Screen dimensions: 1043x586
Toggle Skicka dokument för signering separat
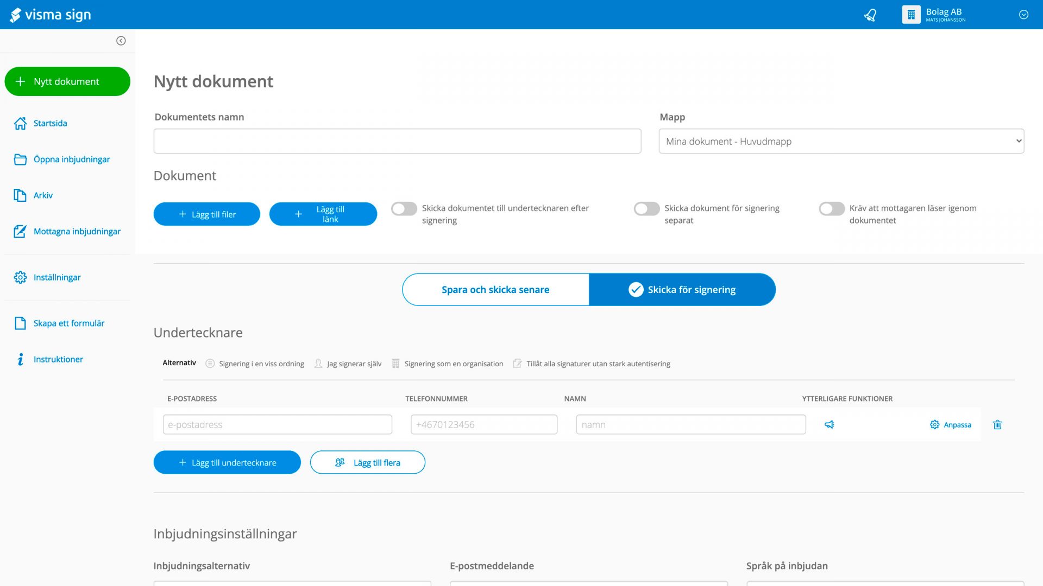(646, 209)
